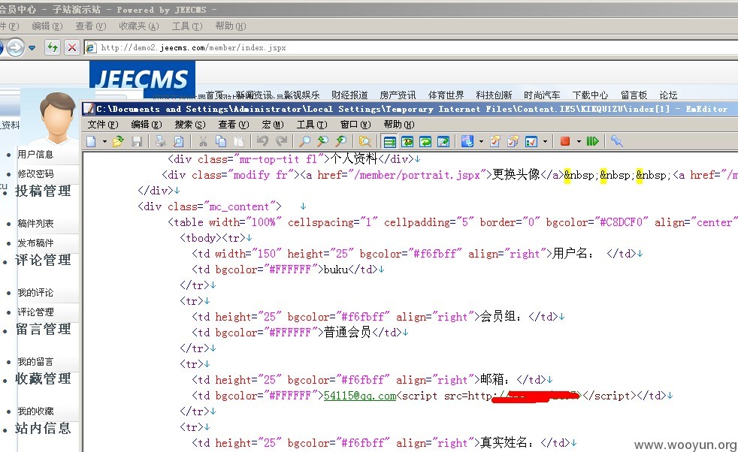The height and width of the screenshot is (452, 738).
Task: Click the Paste clipboard icon
Action: coord(239,142)
